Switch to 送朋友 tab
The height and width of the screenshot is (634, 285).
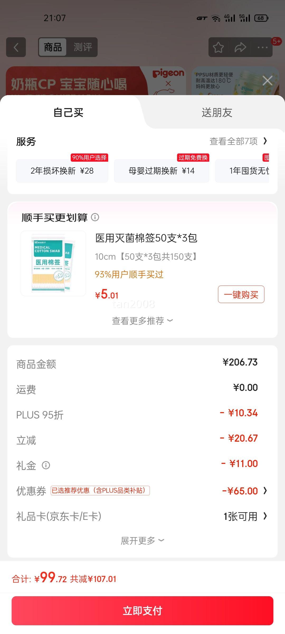click(x=217, y=113)
